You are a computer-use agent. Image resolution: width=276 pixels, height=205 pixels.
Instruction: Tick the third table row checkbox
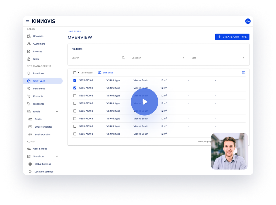(x=75, y=96)
